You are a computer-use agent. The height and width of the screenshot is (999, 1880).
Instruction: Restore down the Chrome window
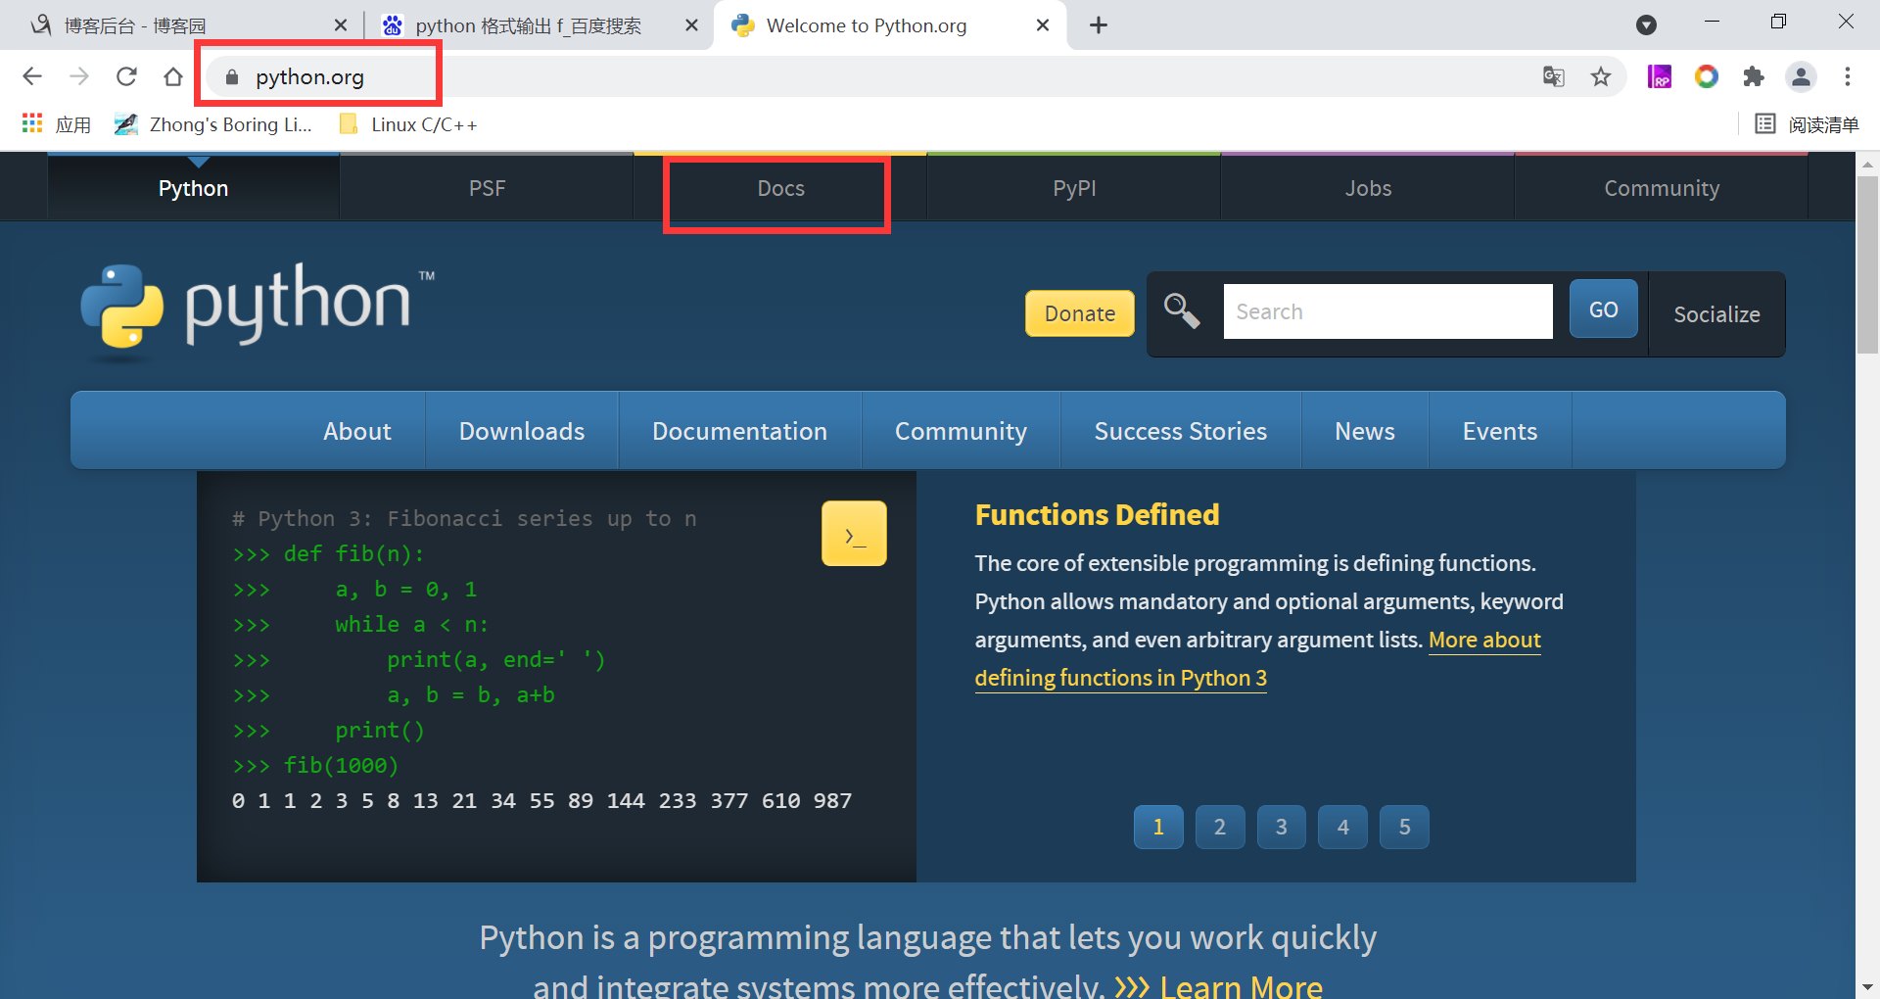pyautogui.click(x=1779, y=22)
